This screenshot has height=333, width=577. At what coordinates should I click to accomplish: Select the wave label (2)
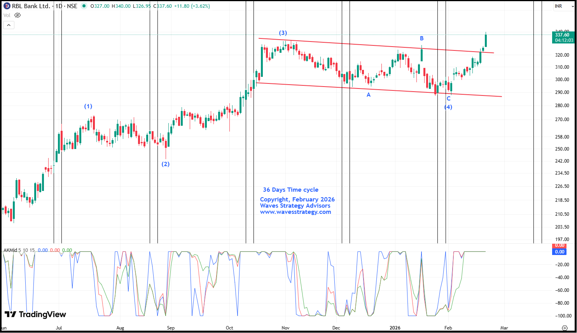[166, 164]
